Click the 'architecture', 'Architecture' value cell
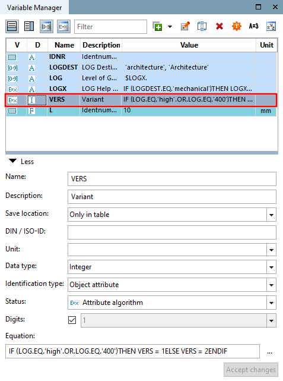 [189, 67]
